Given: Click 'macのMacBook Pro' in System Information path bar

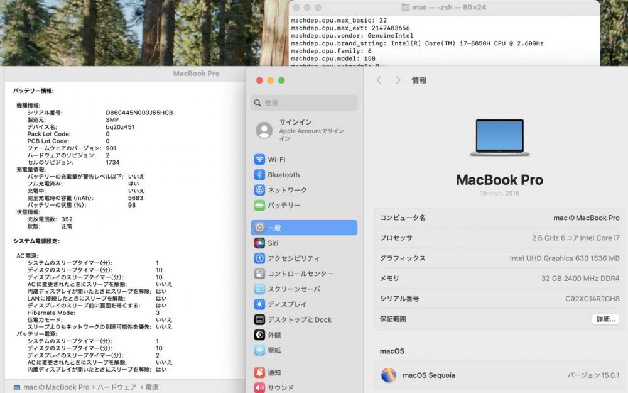Looking at the screenshot, I should click(57, 387).
